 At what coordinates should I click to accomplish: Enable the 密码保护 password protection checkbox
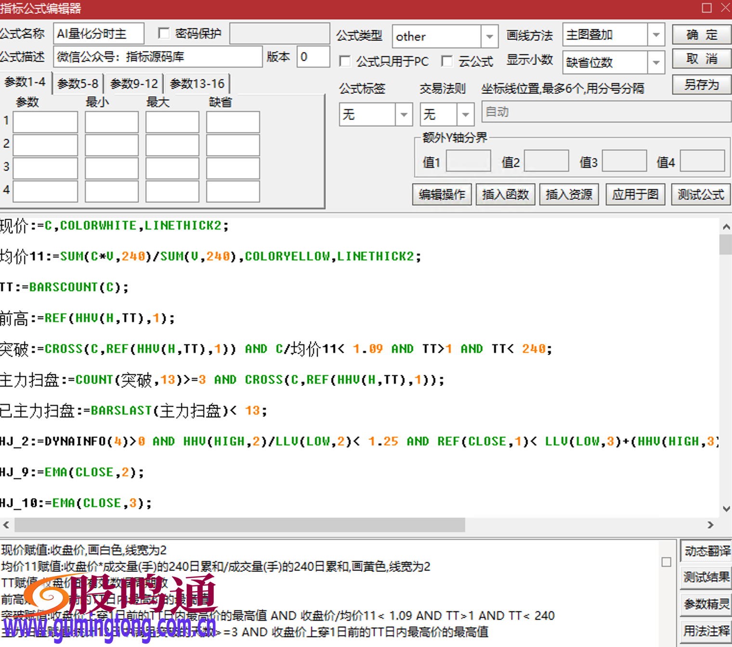(x=164, y=33)
